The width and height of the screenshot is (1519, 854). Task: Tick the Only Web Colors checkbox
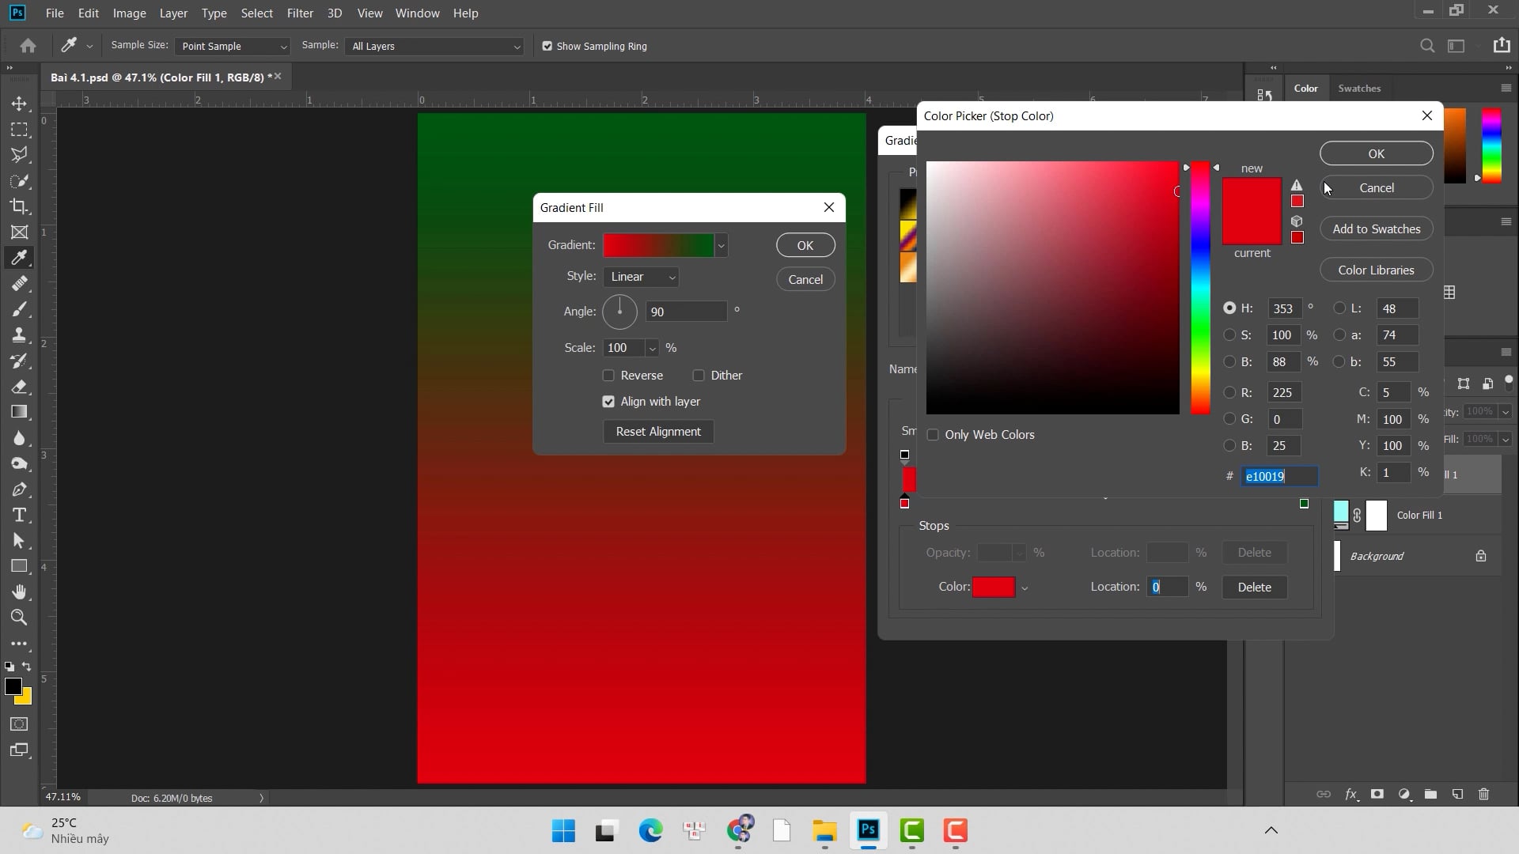coord(933,435)
